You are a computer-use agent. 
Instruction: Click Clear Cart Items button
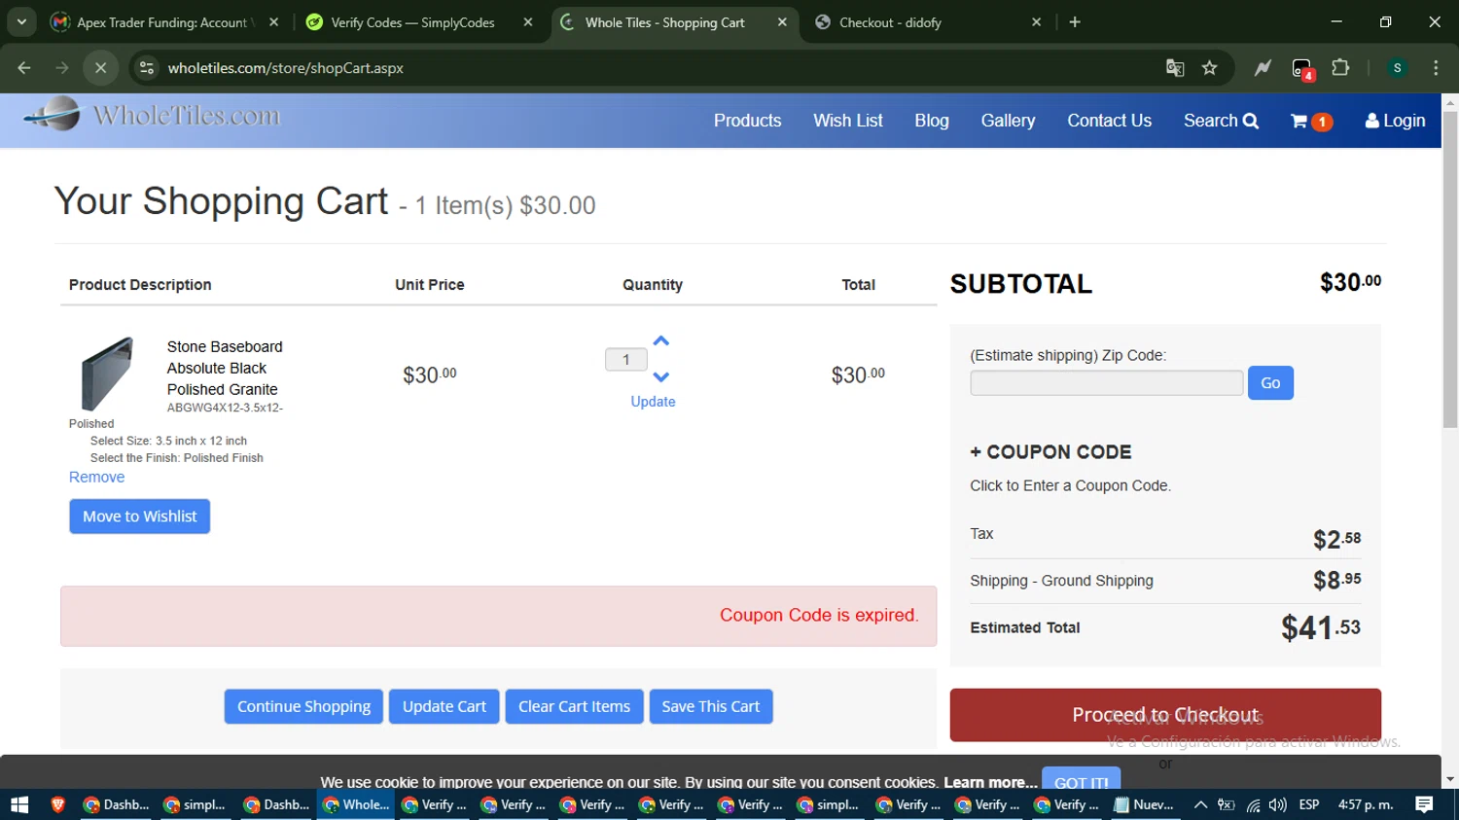click(574, 707)
